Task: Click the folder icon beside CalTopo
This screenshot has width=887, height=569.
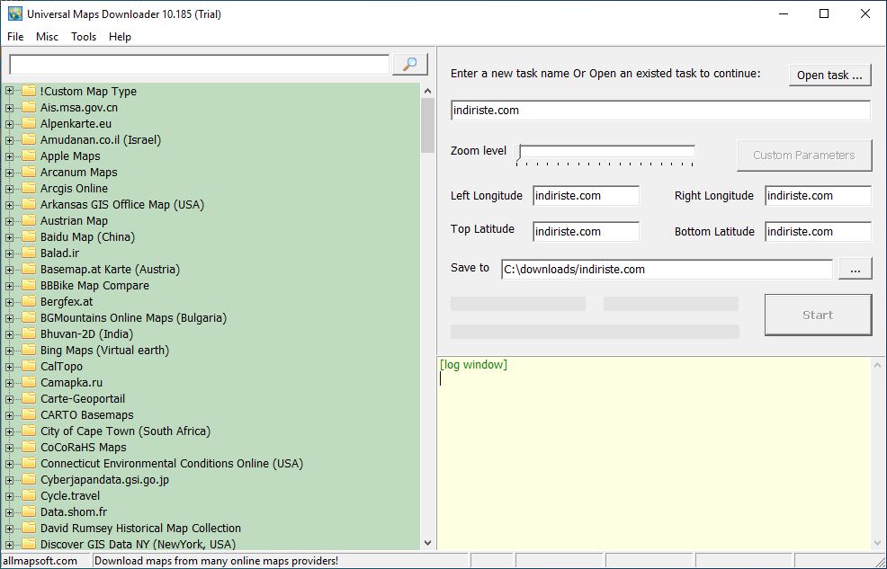Action: [28, 366]
